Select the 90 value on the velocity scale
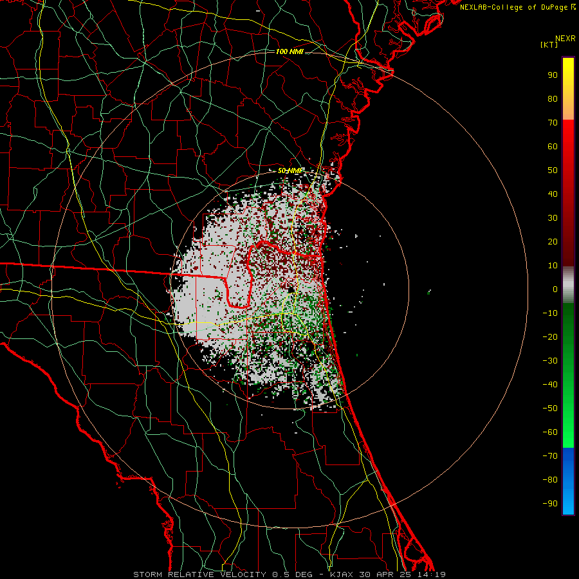The image size is (579, 579). pos(553,75)
